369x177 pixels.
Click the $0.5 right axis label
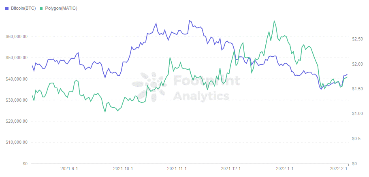coord(357,139)
